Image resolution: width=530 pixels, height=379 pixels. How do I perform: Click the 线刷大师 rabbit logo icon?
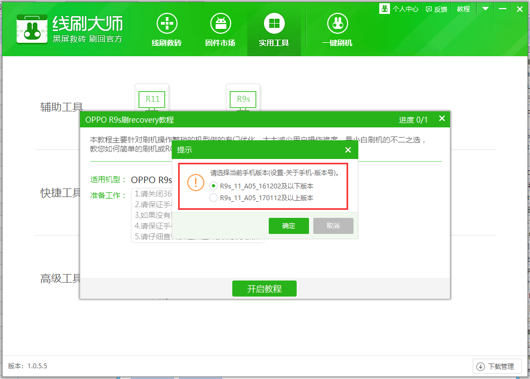[x=32, y=29]
